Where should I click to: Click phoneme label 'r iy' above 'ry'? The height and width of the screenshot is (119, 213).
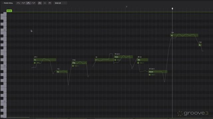(58, 69)
